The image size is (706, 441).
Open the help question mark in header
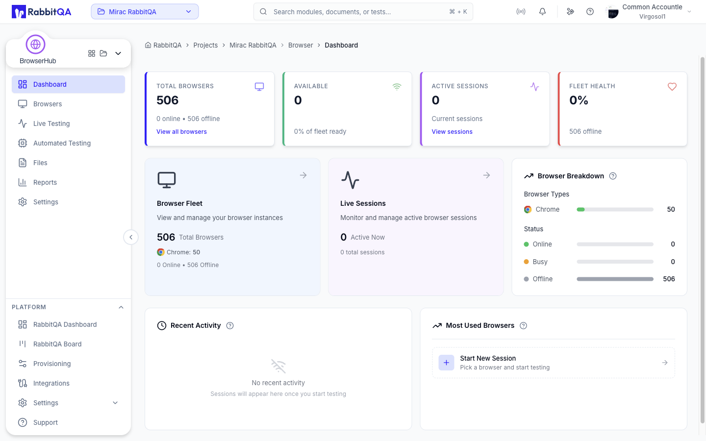(x=590, y=12)
